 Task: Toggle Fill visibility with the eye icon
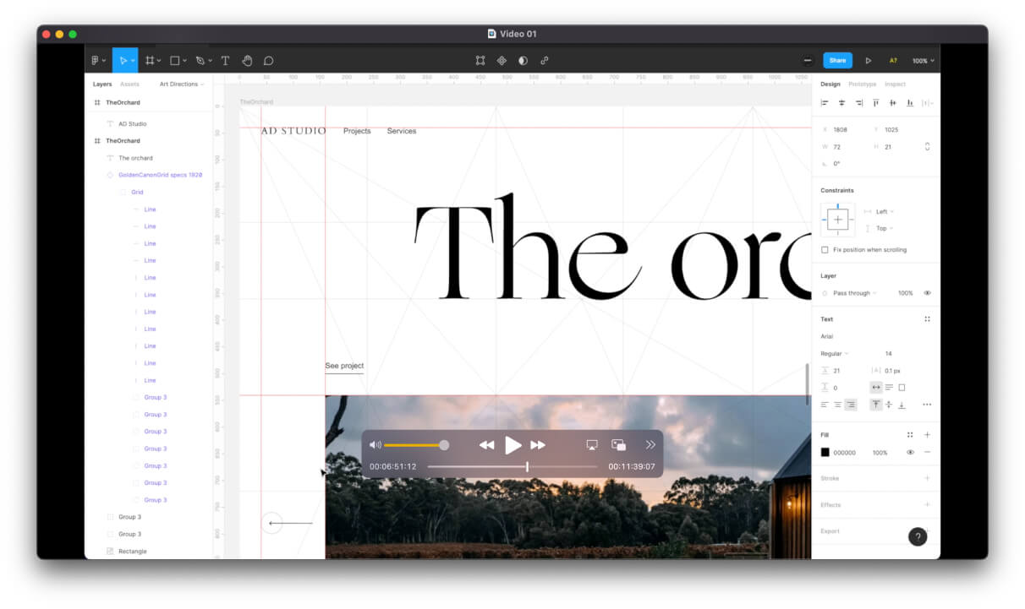coord(912,452)
